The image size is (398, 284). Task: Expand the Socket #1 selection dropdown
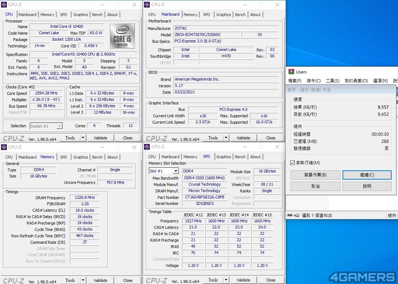coord(59,126)
